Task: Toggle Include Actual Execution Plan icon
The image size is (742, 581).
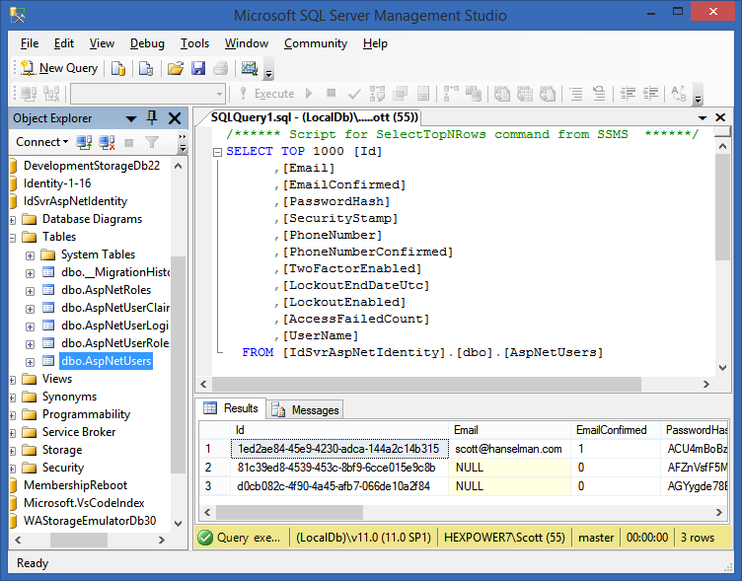Action: point(451,94)
